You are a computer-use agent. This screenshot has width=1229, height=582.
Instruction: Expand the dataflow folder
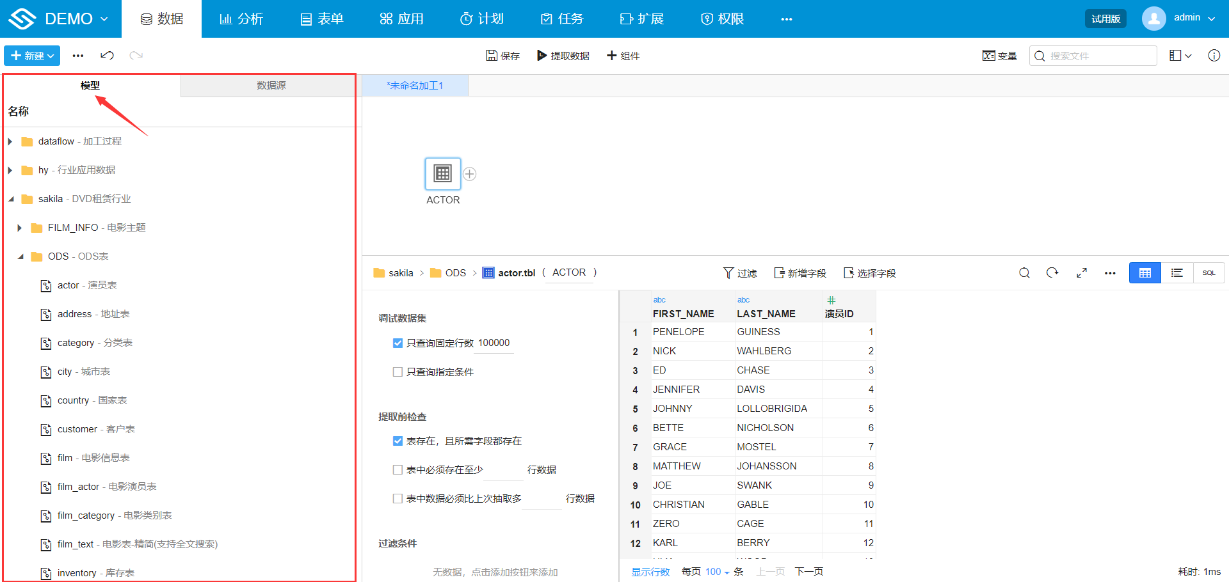pos(10,141)
